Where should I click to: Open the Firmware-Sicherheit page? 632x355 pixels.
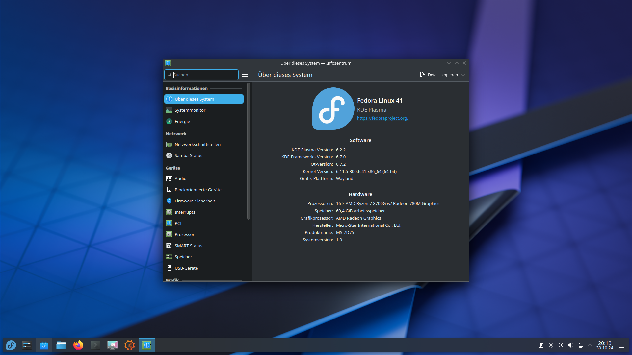(204, 201)
